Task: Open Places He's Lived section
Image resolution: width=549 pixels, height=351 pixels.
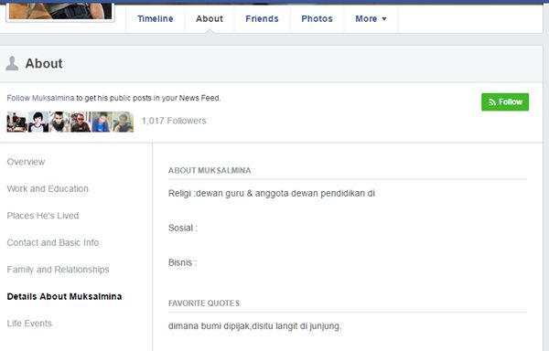Action: click(43, 216)
